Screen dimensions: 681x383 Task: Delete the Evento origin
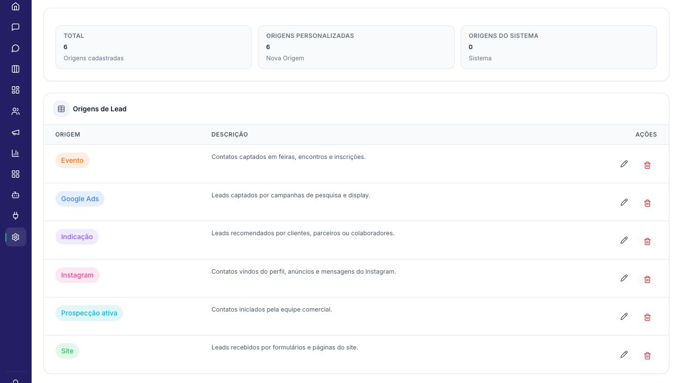[647, 165]
